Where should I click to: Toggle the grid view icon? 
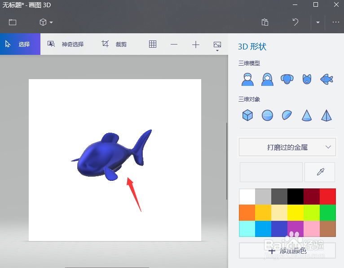point(153,44)
